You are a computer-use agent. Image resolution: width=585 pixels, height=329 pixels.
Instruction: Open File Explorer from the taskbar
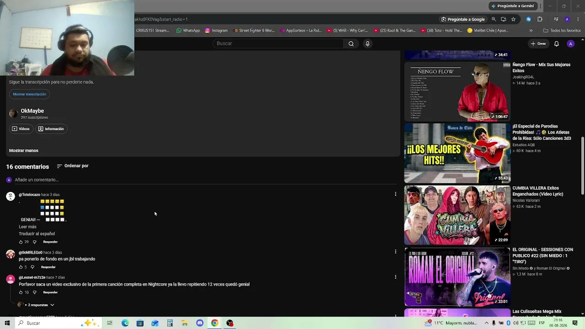tap(185, 323)
